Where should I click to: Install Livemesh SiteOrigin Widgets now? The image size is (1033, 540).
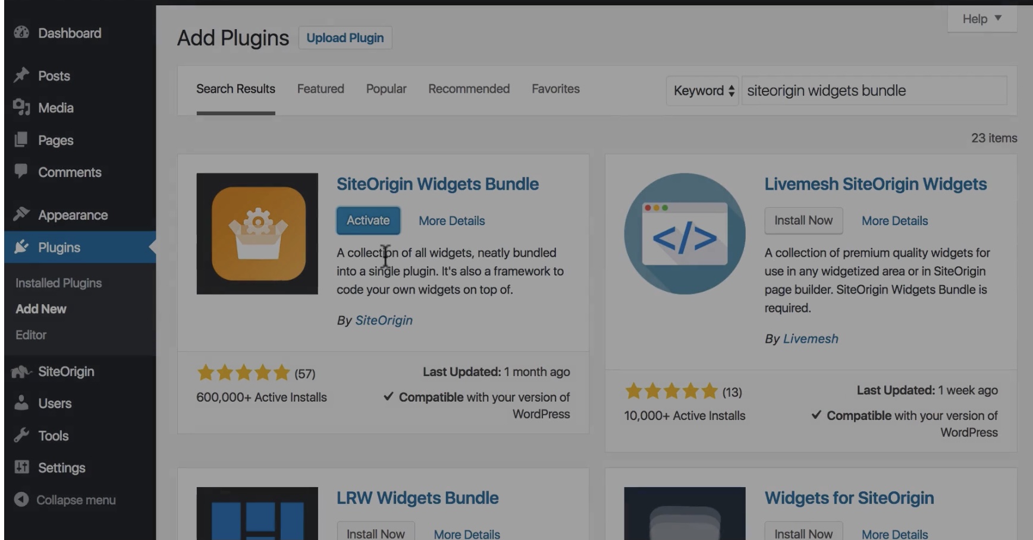[803, 220]
